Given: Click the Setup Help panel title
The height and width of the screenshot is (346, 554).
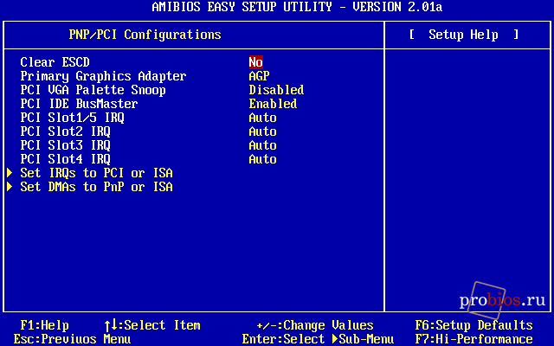Looking at the screenshot, I should click(x=464, y=35).
